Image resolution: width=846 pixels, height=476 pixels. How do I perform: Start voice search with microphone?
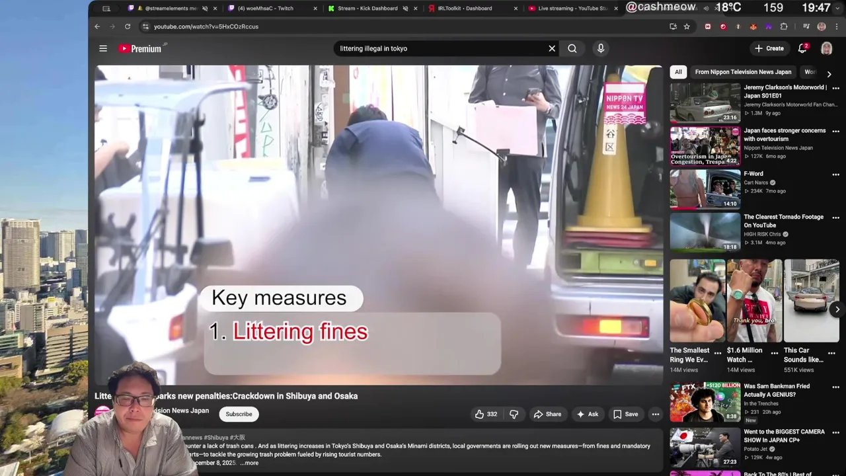point(601,48)
